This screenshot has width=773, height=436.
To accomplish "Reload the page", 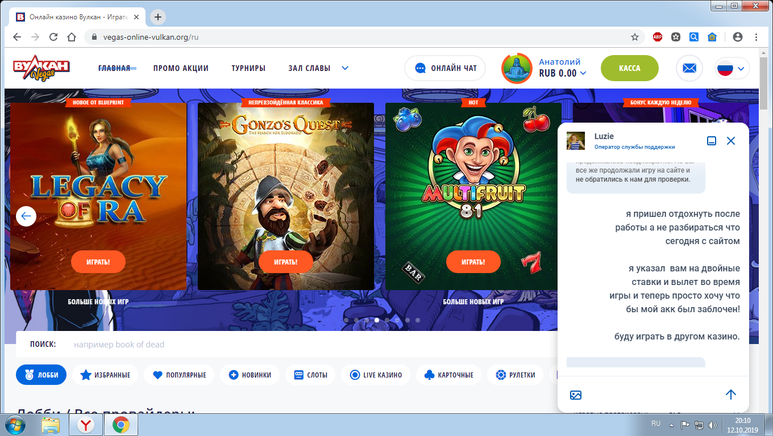I will point(53,37).
